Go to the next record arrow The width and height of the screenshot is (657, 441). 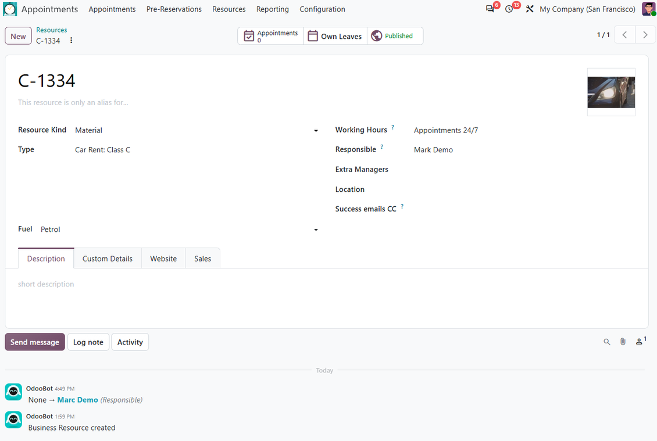(x=645, y=35)
